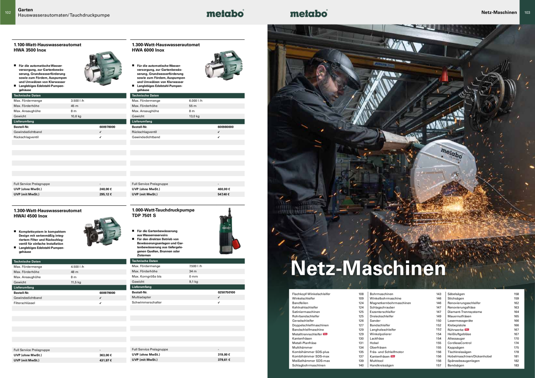Click the 13,0 kg weight value
535x378 pixels.
(194, 116)
